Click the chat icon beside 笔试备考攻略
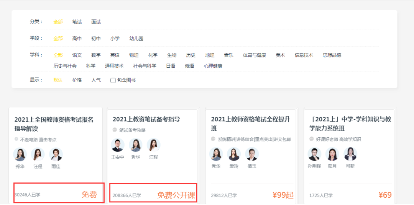The height and width of the screenshot is (205, 414). (115, 130)
